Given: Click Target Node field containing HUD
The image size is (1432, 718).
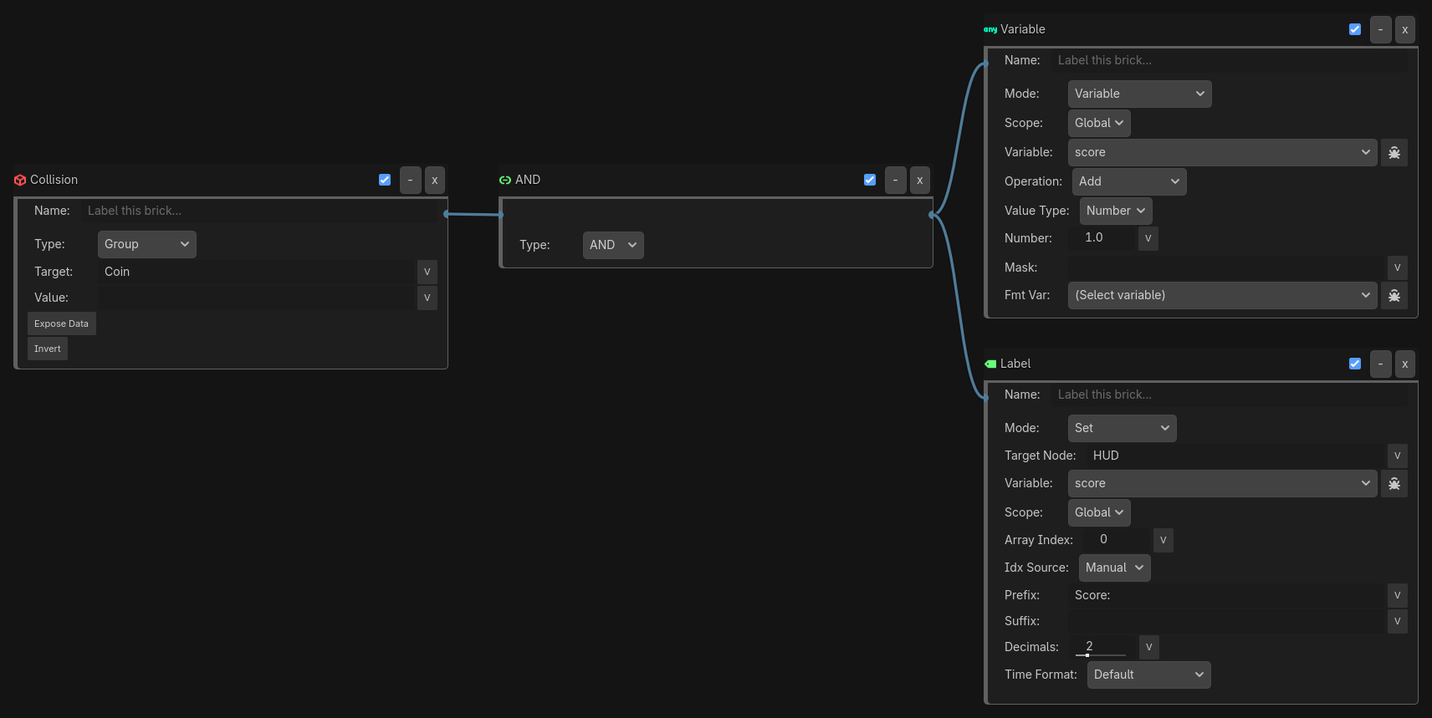Looking at the screenshot, I should (x=1235, y=456).
